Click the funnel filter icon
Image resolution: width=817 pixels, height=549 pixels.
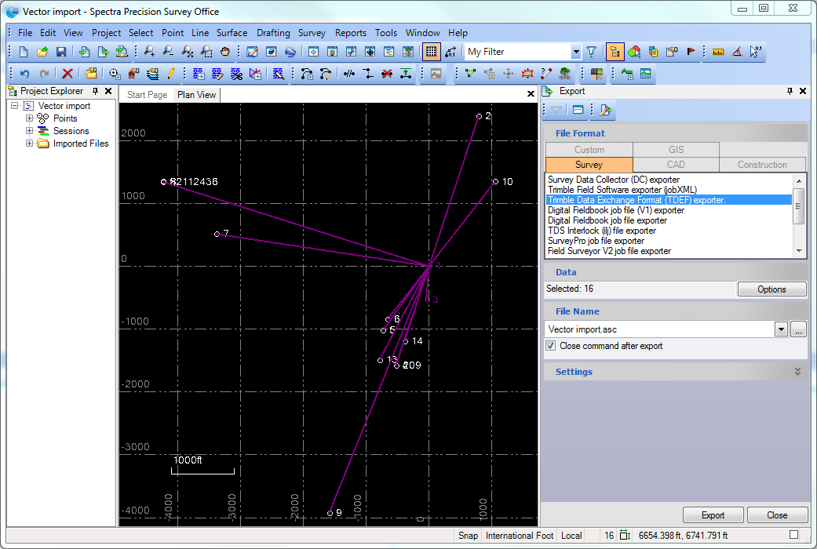tap(591, 53)
